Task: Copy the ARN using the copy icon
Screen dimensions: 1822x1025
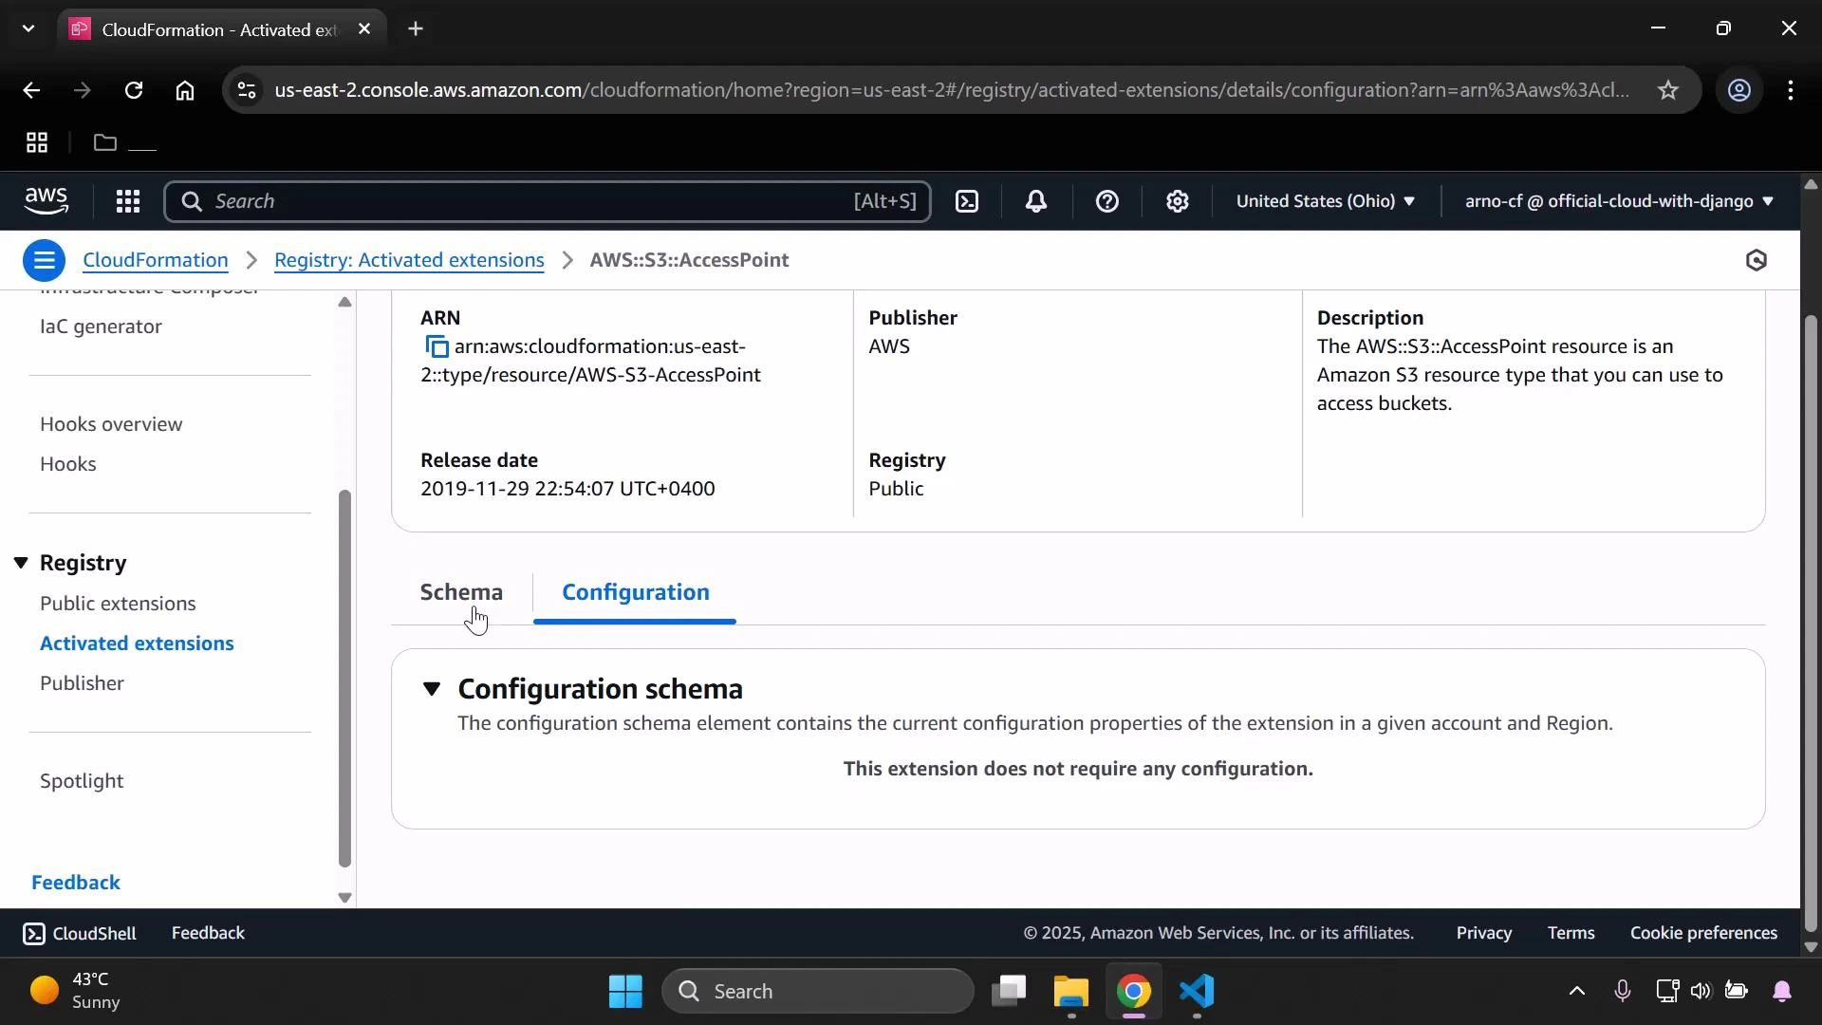Action: (437, 346)
